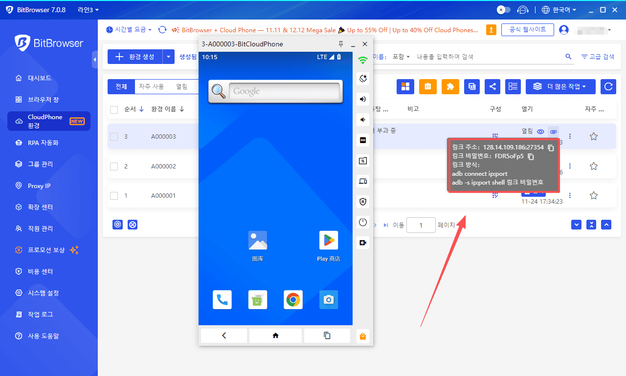Toggle the eye icon for row A000003
This screenshot has width=626, height=376.
point(540,132)
